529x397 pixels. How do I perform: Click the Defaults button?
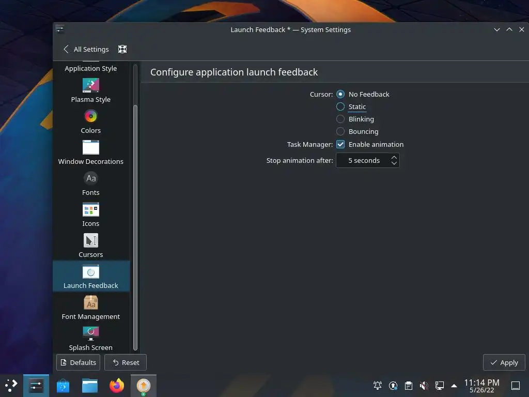click(x=79, y=362)
